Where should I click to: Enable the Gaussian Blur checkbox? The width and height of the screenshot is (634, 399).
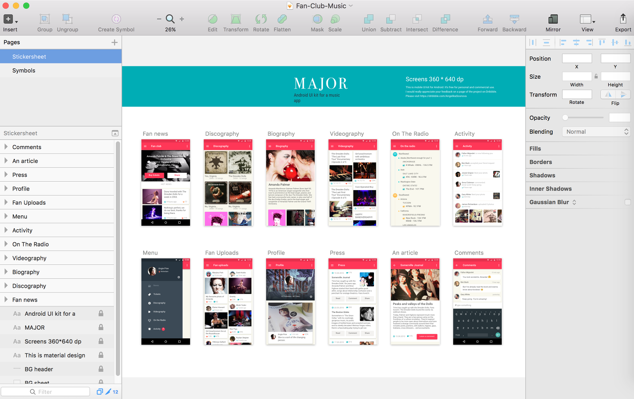click(628, 202)
